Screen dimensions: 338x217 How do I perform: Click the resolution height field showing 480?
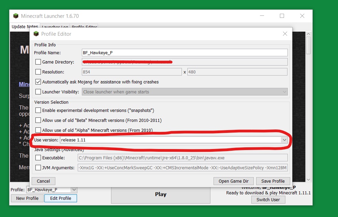[x=237, y=72]
